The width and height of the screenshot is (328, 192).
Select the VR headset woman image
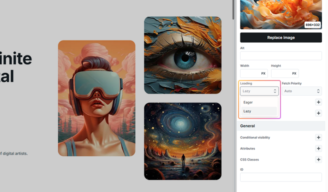click(96, 98)
